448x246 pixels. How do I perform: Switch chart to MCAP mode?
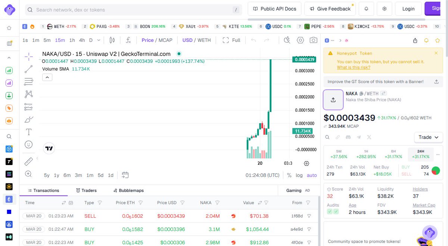165,40
